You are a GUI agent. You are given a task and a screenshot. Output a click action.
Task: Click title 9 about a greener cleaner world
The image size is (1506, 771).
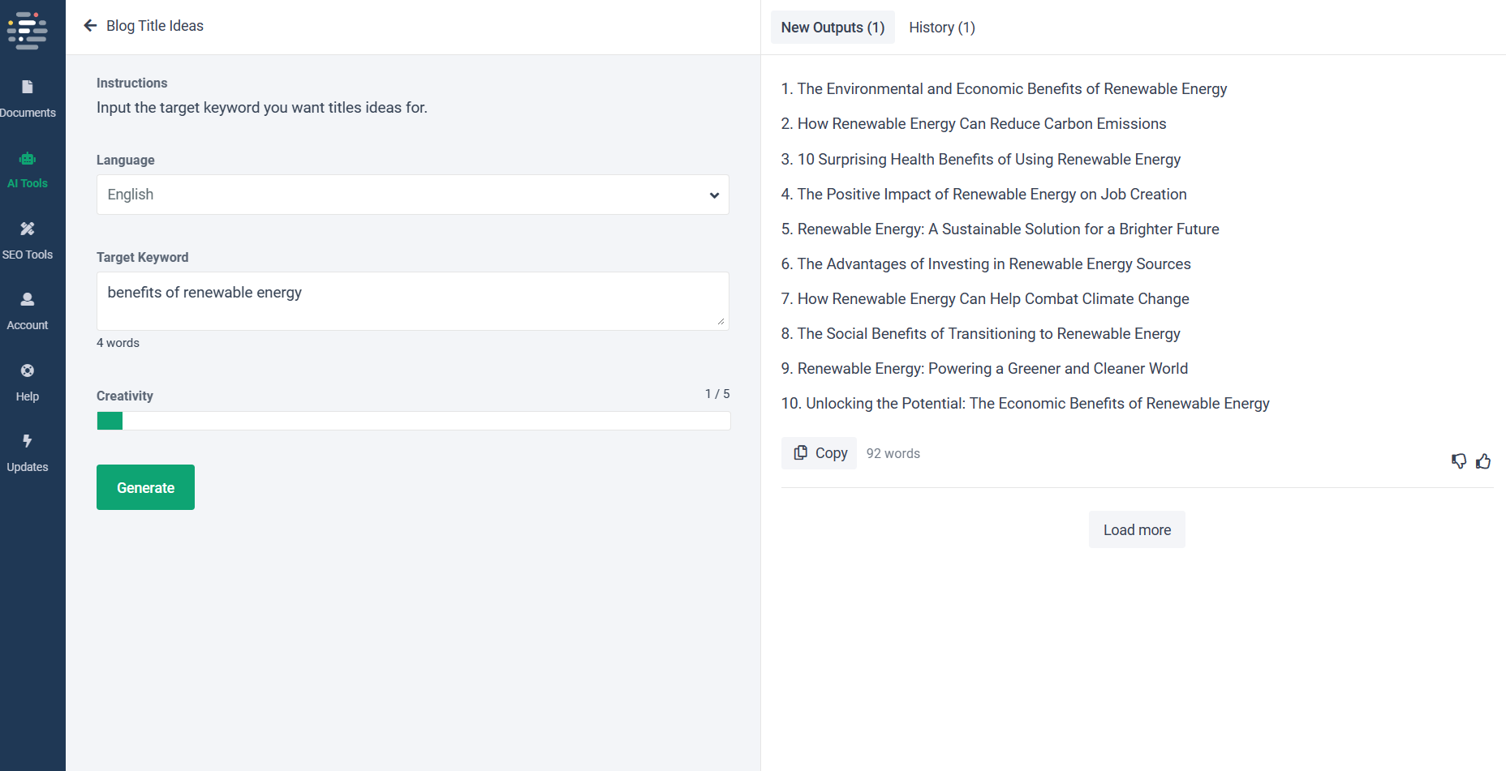pyautogui.click(x=984, y=368)
